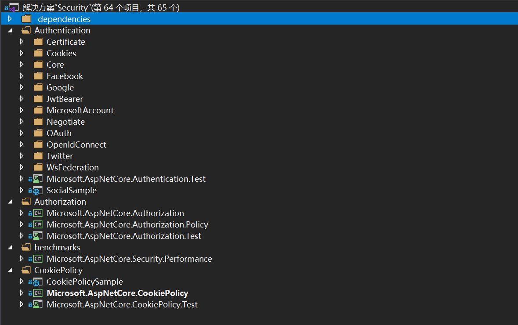Expand the Facebook folder arrow

22,76
